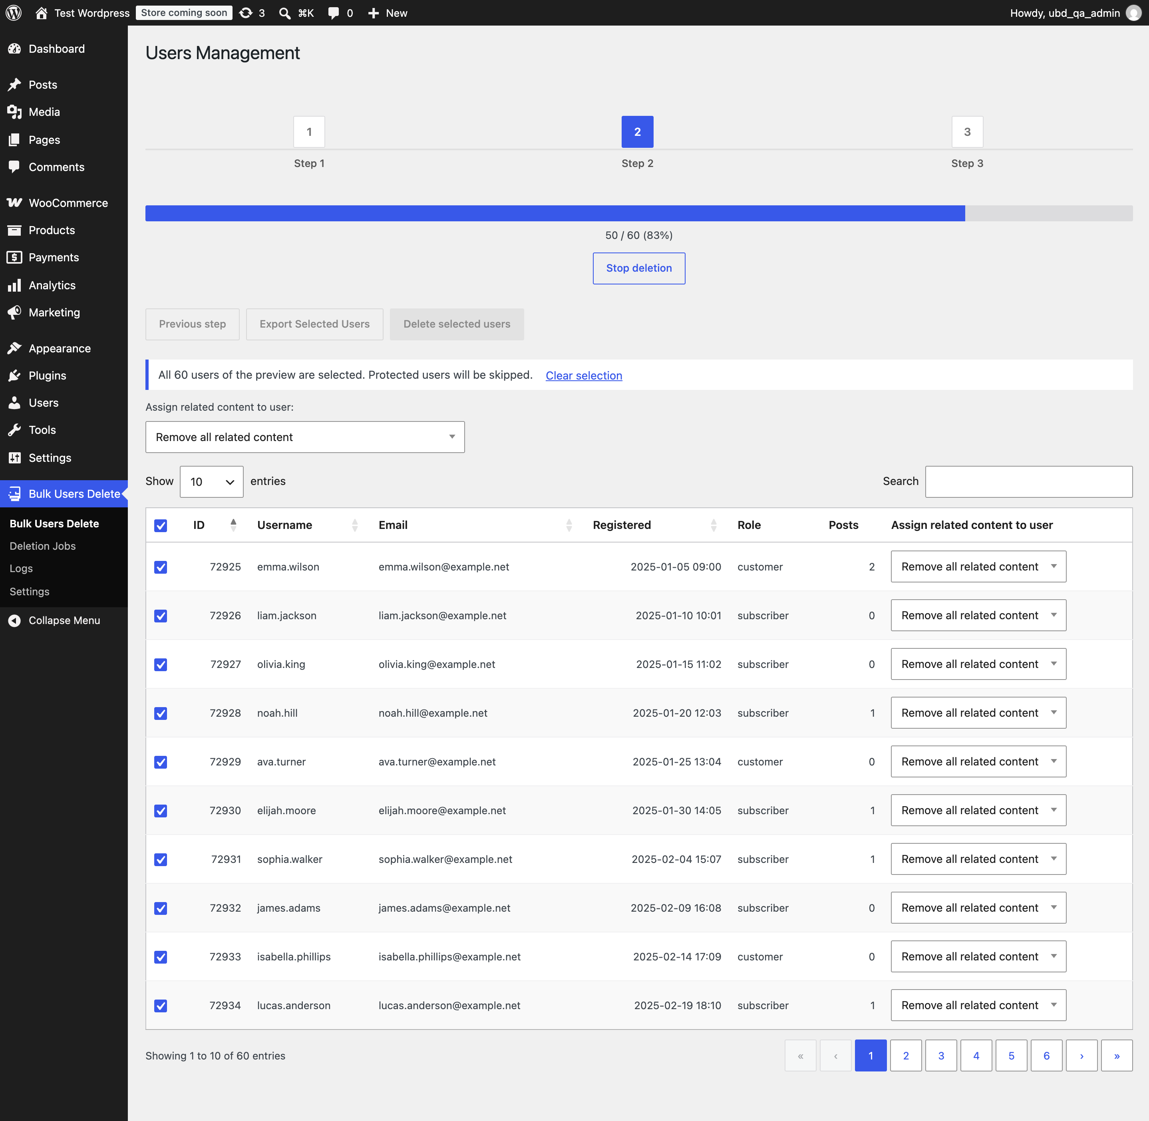
Task: Click the plus New icon in admin bar
Action: 373,13
